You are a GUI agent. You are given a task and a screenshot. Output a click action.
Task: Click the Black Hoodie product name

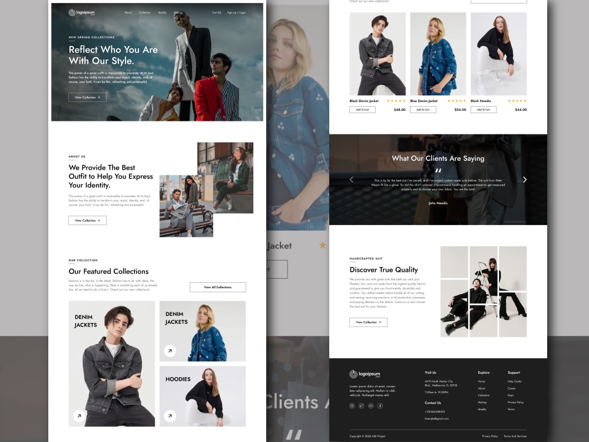[x=481, y=101]
